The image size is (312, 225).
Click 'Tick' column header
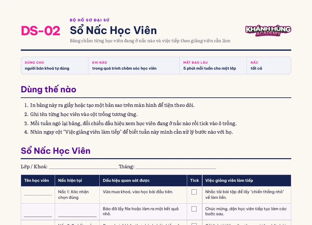194,181
